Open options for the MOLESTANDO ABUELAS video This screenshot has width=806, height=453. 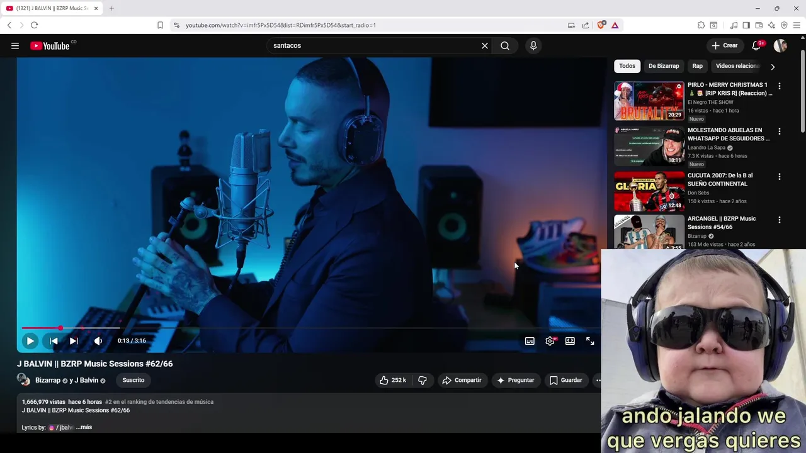coord(780,131)
